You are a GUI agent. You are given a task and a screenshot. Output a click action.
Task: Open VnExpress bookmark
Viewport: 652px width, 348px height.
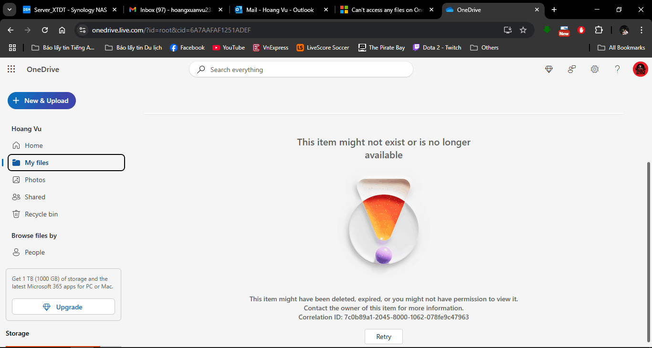tap(271, 48)
